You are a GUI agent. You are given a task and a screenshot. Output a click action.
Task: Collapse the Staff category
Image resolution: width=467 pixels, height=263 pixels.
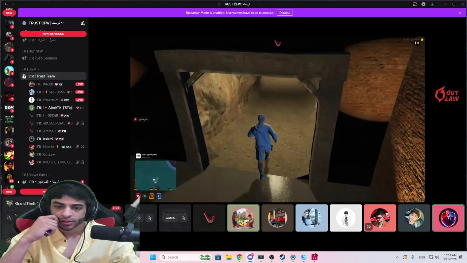[31, 69]
